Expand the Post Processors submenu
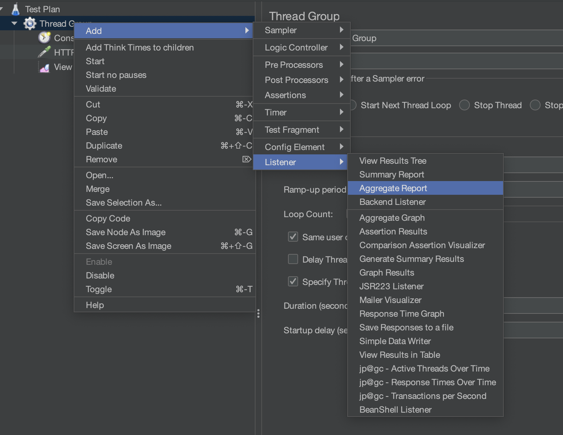Image resolution: width=563 pixels, height=435 pixels. (x=302, y=80)
